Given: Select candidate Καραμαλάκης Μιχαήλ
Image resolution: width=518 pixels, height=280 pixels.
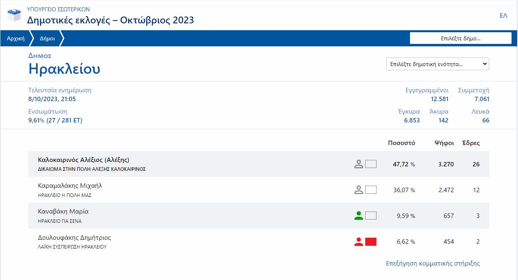Looking at the screenshot, I should point(70,186).
